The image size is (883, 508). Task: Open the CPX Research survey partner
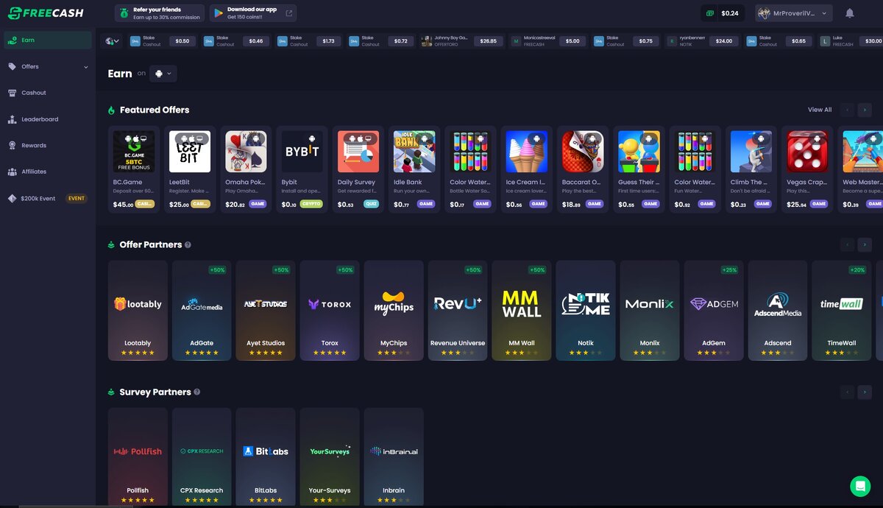pos(202,456)
